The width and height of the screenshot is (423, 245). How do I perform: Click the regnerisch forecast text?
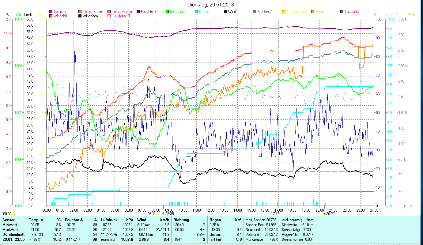(109, 239)
